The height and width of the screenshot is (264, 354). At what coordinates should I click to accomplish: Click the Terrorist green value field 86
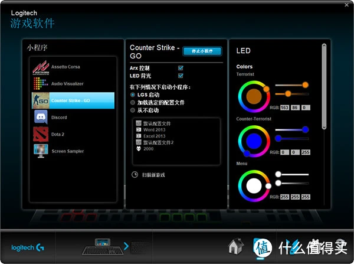click(295, 107)
